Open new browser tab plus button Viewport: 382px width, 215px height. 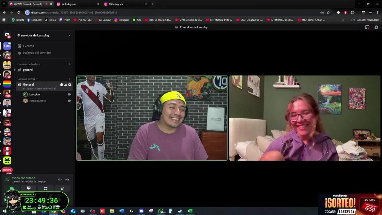[153, 4]
